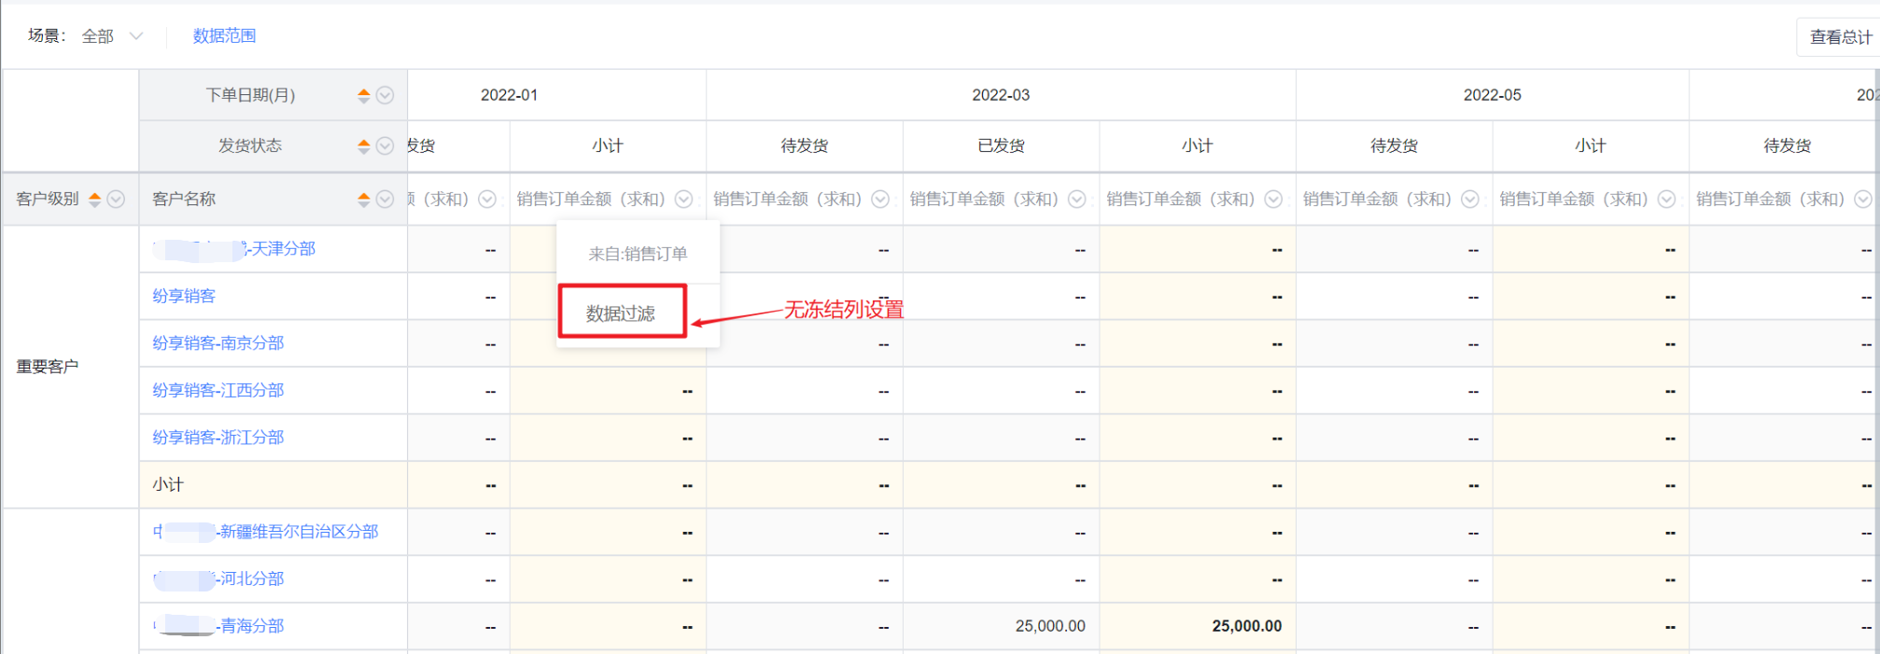Image resolution: width=1880 pixels, height=654 pixels.
Task: Open the 纷享销客 customer link
Action: pyautogui.click(x=184, y=296)
